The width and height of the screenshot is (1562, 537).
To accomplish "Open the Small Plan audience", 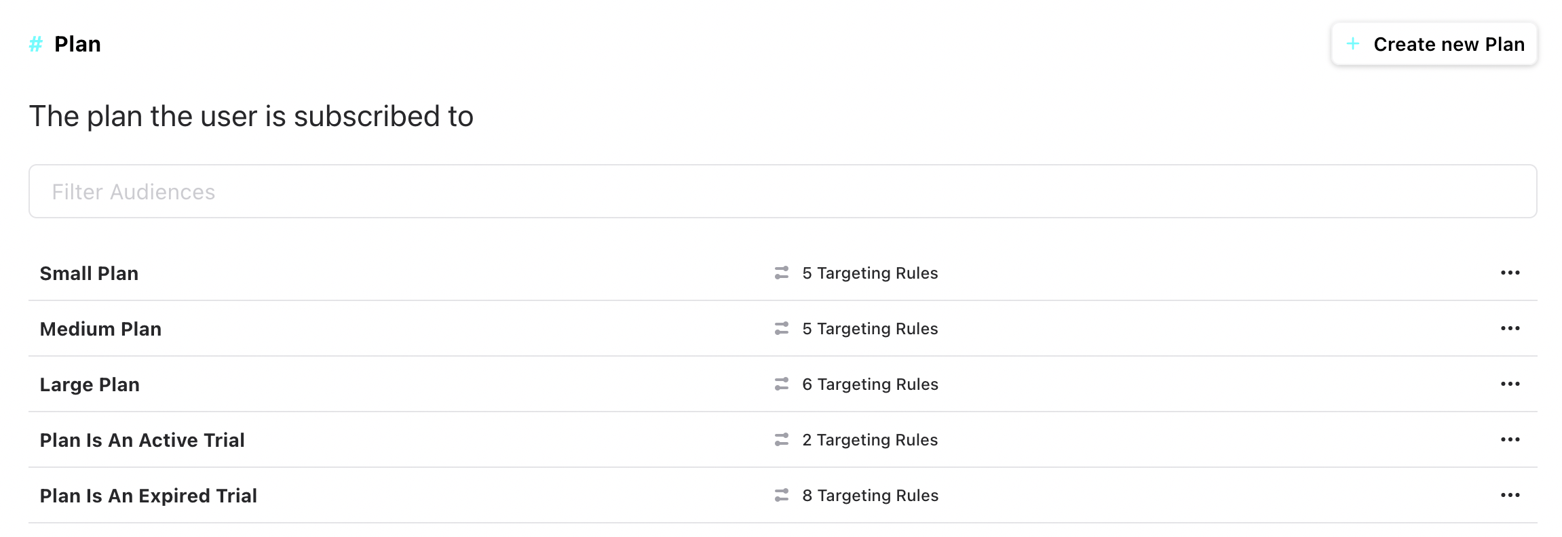I will [89, 274].
